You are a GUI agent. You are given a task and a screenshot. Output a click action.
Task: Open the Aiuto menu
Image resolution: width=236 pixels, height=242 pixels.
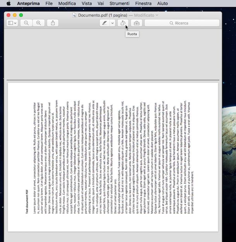[x=162, y=3]
